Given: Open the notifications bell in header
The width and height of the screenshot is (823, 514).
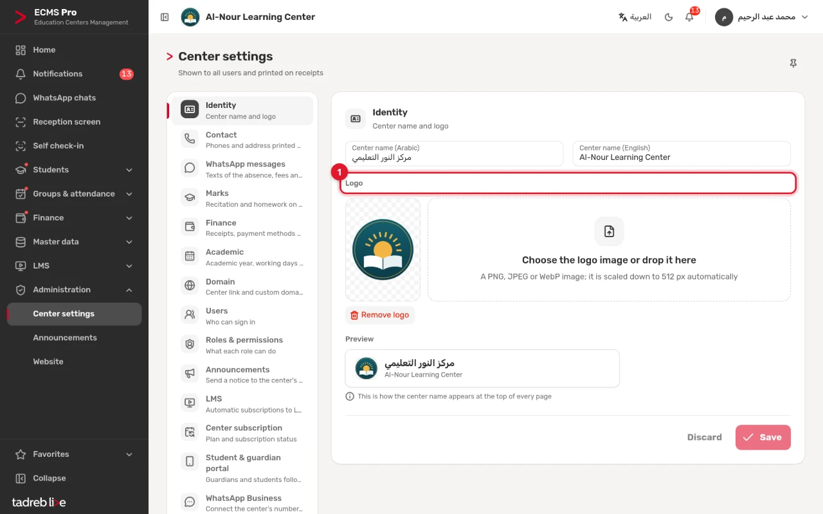Looking at the screenshot, I should (x=689, y=17).
